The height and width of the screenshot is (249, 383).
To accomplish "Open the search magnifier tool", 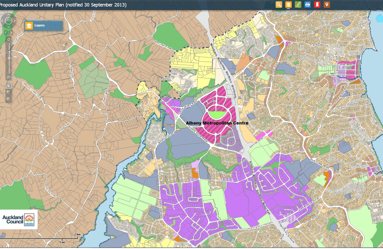I will (x=279, y=4).
